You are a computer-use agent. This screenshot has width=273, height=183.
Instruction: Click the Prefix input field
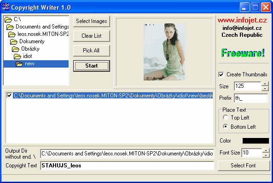[251, 98]
